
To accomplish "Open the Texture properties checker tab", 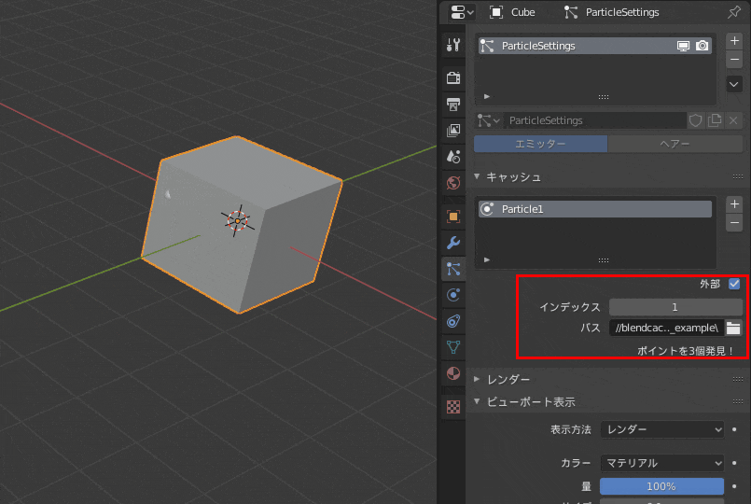I will [453, 407].
